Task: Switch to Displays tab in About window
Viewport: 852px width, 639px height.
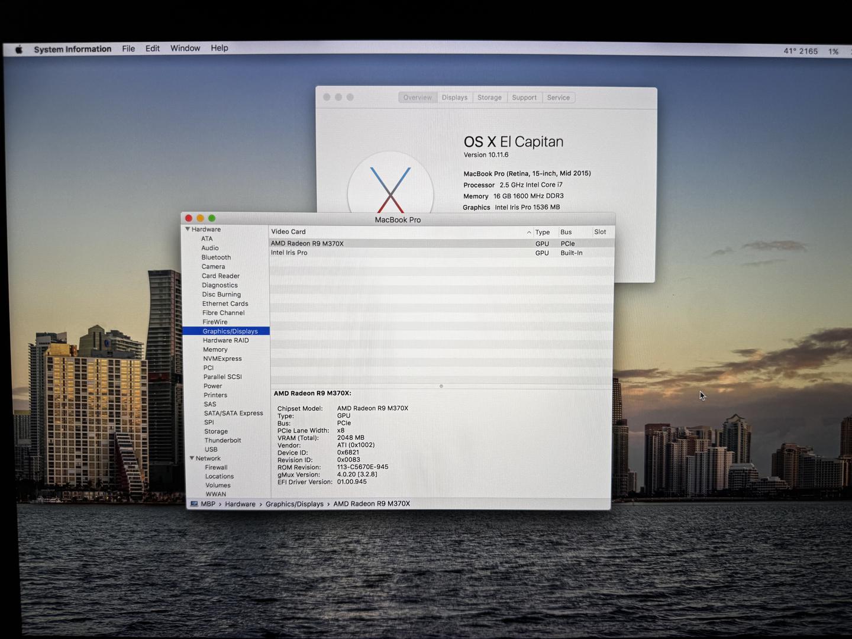Action: (454, 98)
